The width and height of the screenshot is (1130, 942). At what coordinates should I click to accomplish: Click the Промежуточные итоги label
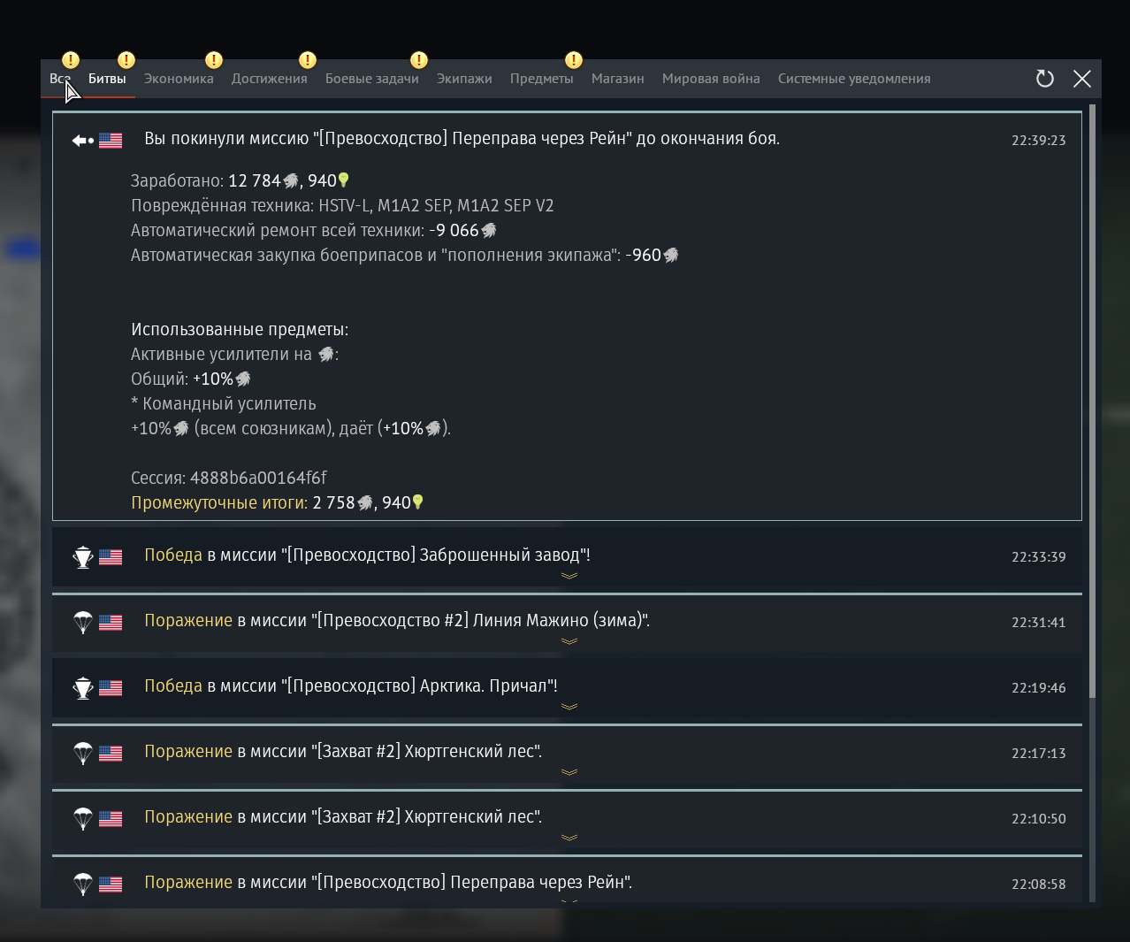click(219, 502)
